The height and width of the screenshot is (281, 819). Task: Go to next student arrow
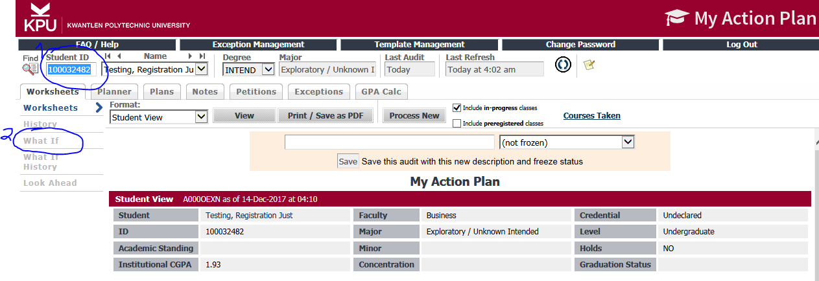[189, 56]
